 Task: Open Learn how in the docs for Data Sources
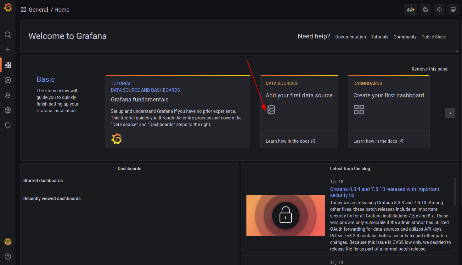click(290, 141)
